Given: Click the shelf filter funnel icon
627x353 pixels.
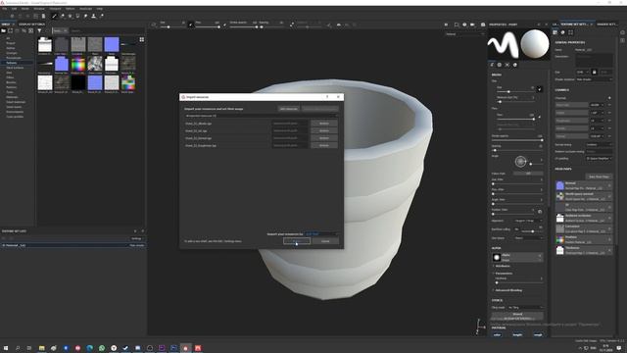Looking at the screenshot, I should point(39,30).
